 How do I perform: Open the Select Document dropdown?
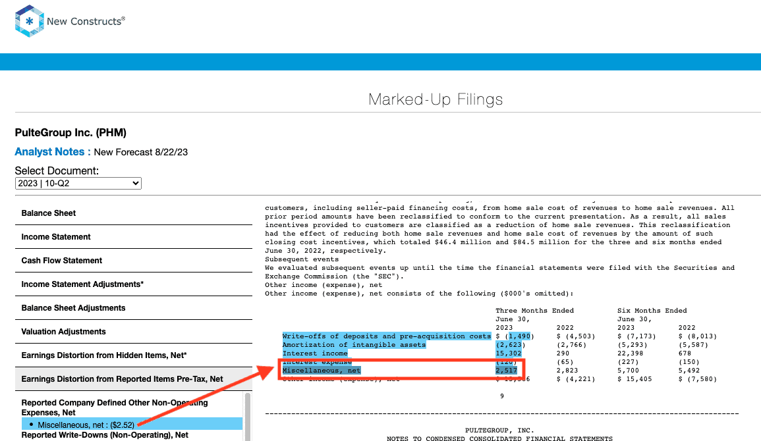click(78, 183)
